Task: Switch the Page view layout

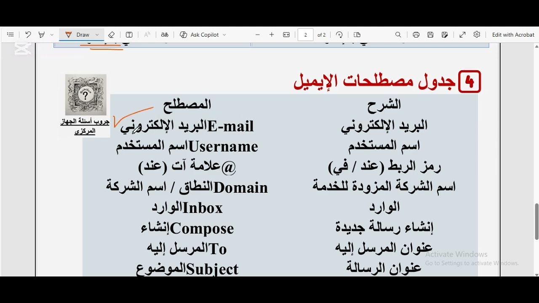Action: point(357,35)
